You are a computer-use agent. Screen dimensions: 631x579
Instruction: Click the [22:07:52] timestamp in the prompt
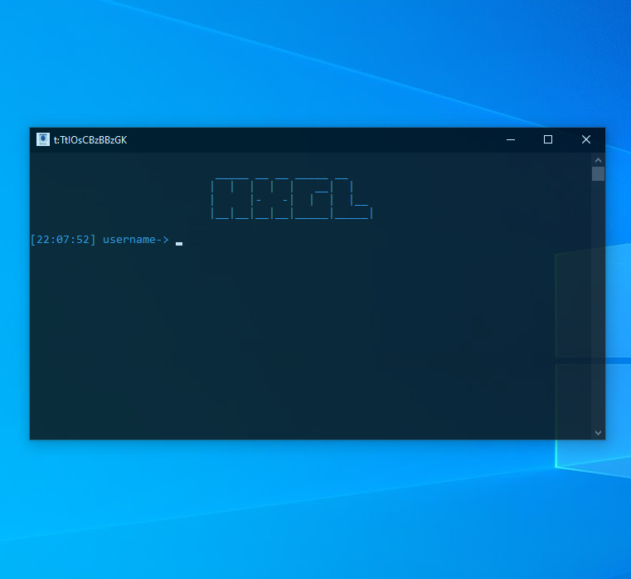(x=63, y=240)
